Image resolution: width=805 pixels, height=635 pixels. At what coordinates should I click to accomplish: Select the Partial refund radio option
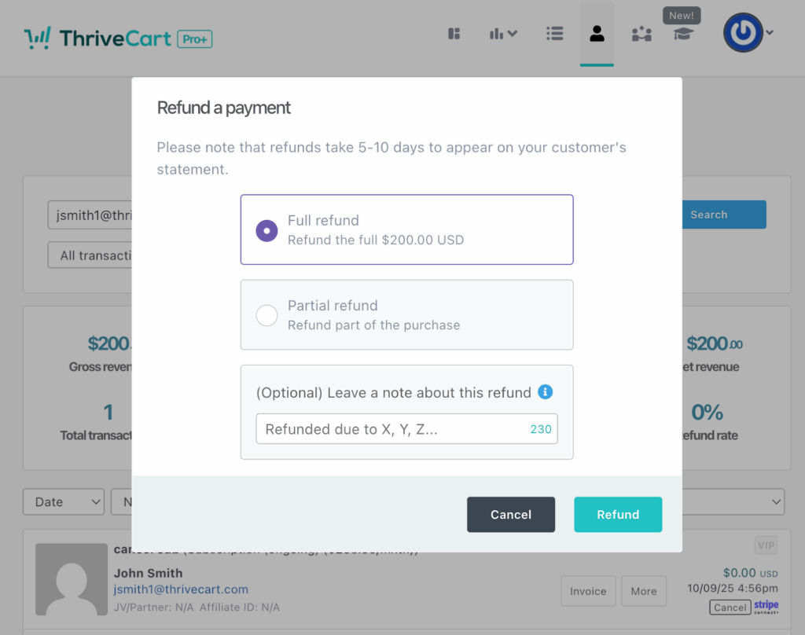[x=267, y=315]
